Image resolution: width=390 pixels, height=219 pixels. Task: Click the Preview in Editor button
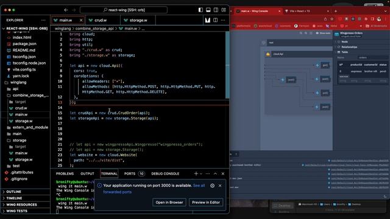tap(206, 203)
